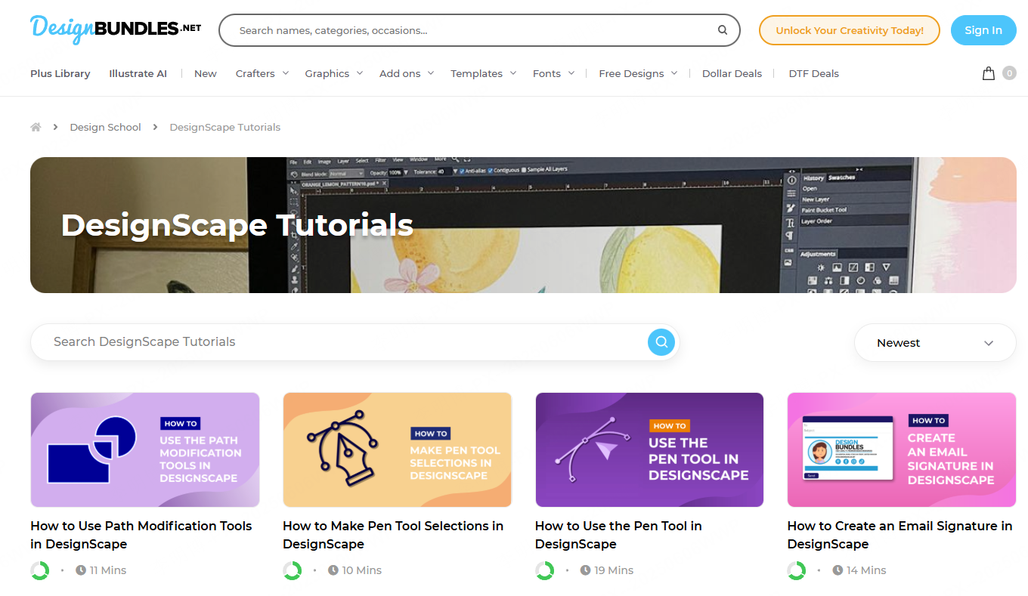This screenshot has width=1028, height=596.
Task: Expand the Free Designs menu
Action: [x=638, y=73]
